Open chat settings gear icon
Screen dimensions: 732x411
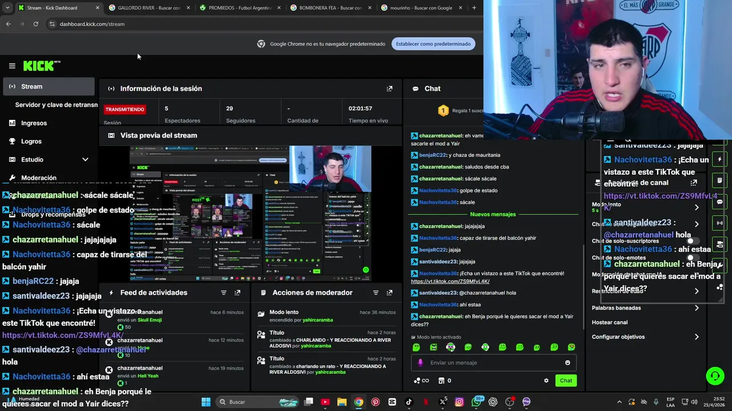[x=546, y=381]
